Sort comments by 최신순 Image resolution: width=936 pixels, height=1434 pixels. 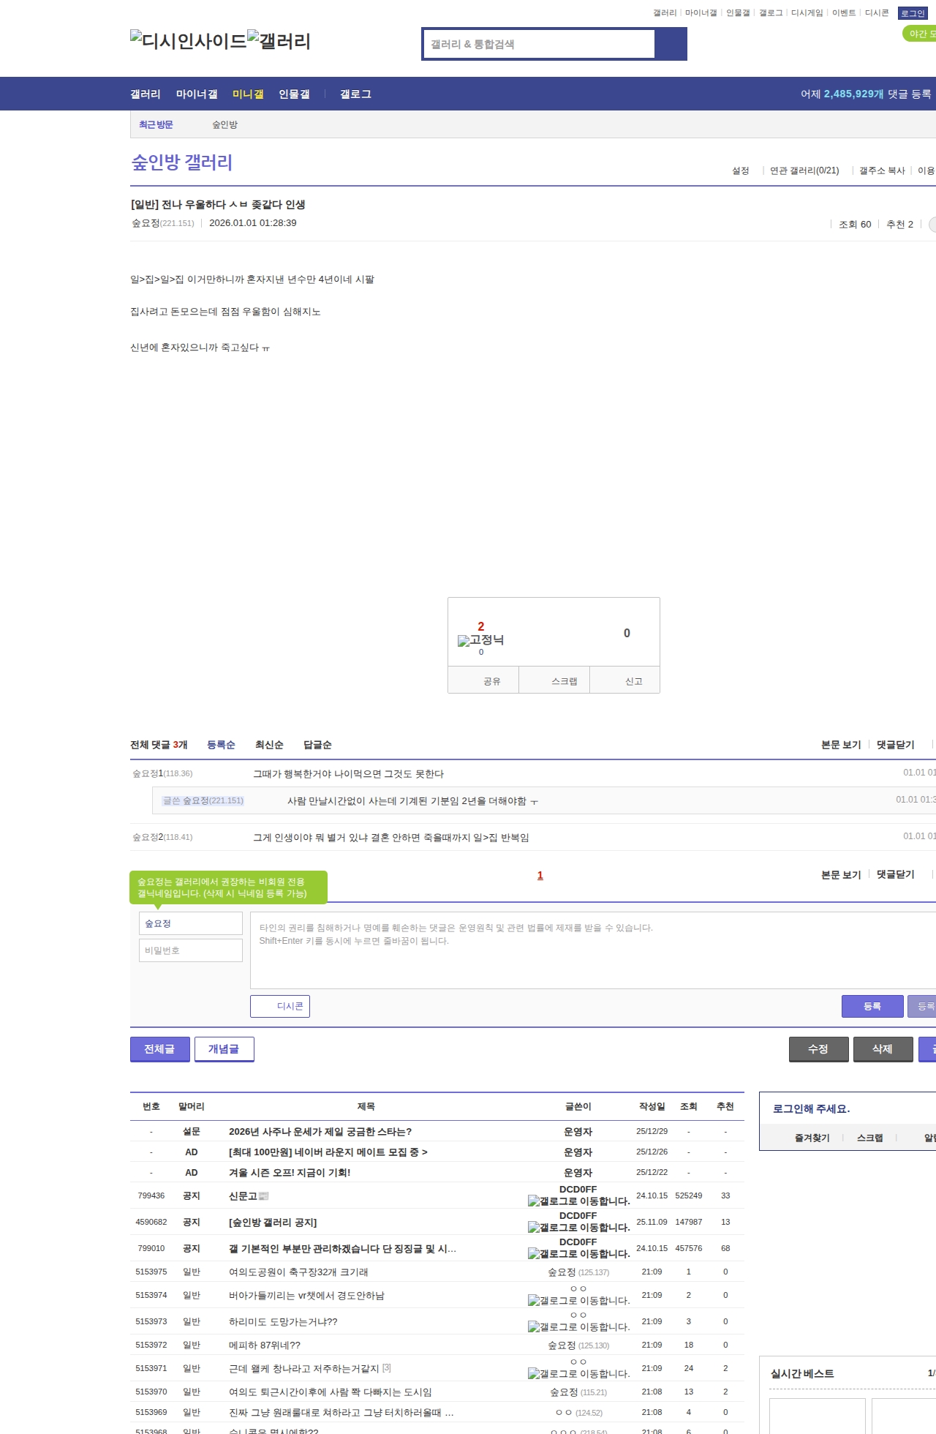point(269,745)
